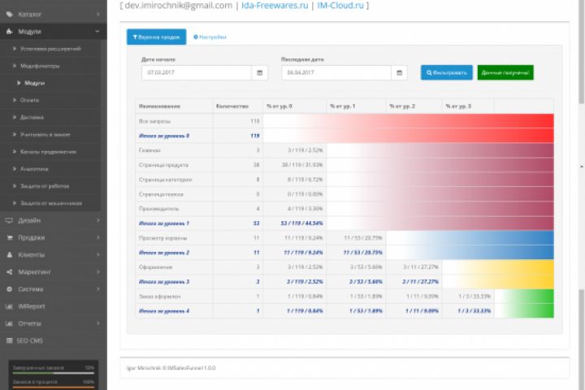This screenshot has width=585, height=390.
Task: Click the blue Фильтровать button
Action: pos(447,72)
